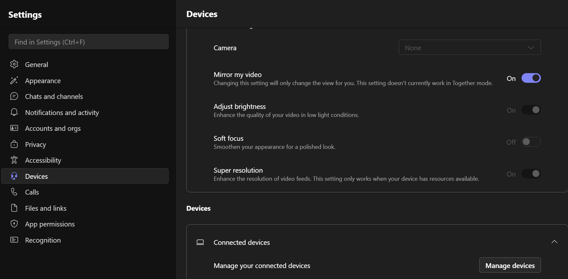Click the Privacy lock icon

tap(14, 144)
